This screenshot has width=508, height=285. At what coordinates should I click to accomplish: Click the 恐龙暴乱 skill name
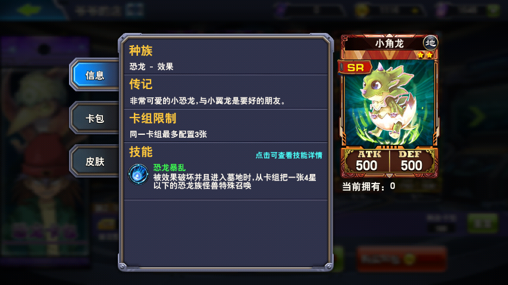coord(170,167)
